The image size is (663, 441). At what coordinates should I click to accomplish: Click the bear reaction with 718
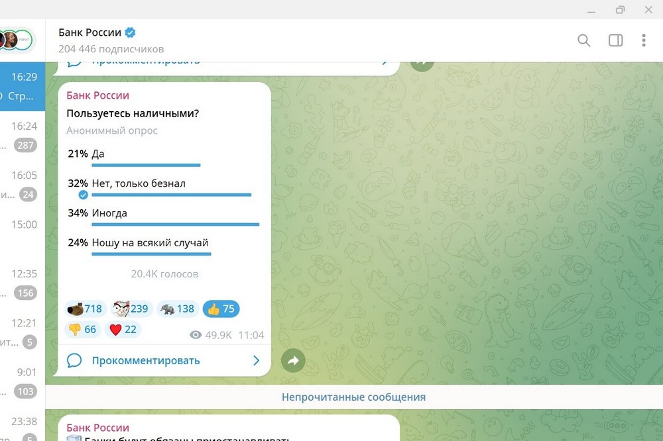pyautogui.click(x=85, y=309)
